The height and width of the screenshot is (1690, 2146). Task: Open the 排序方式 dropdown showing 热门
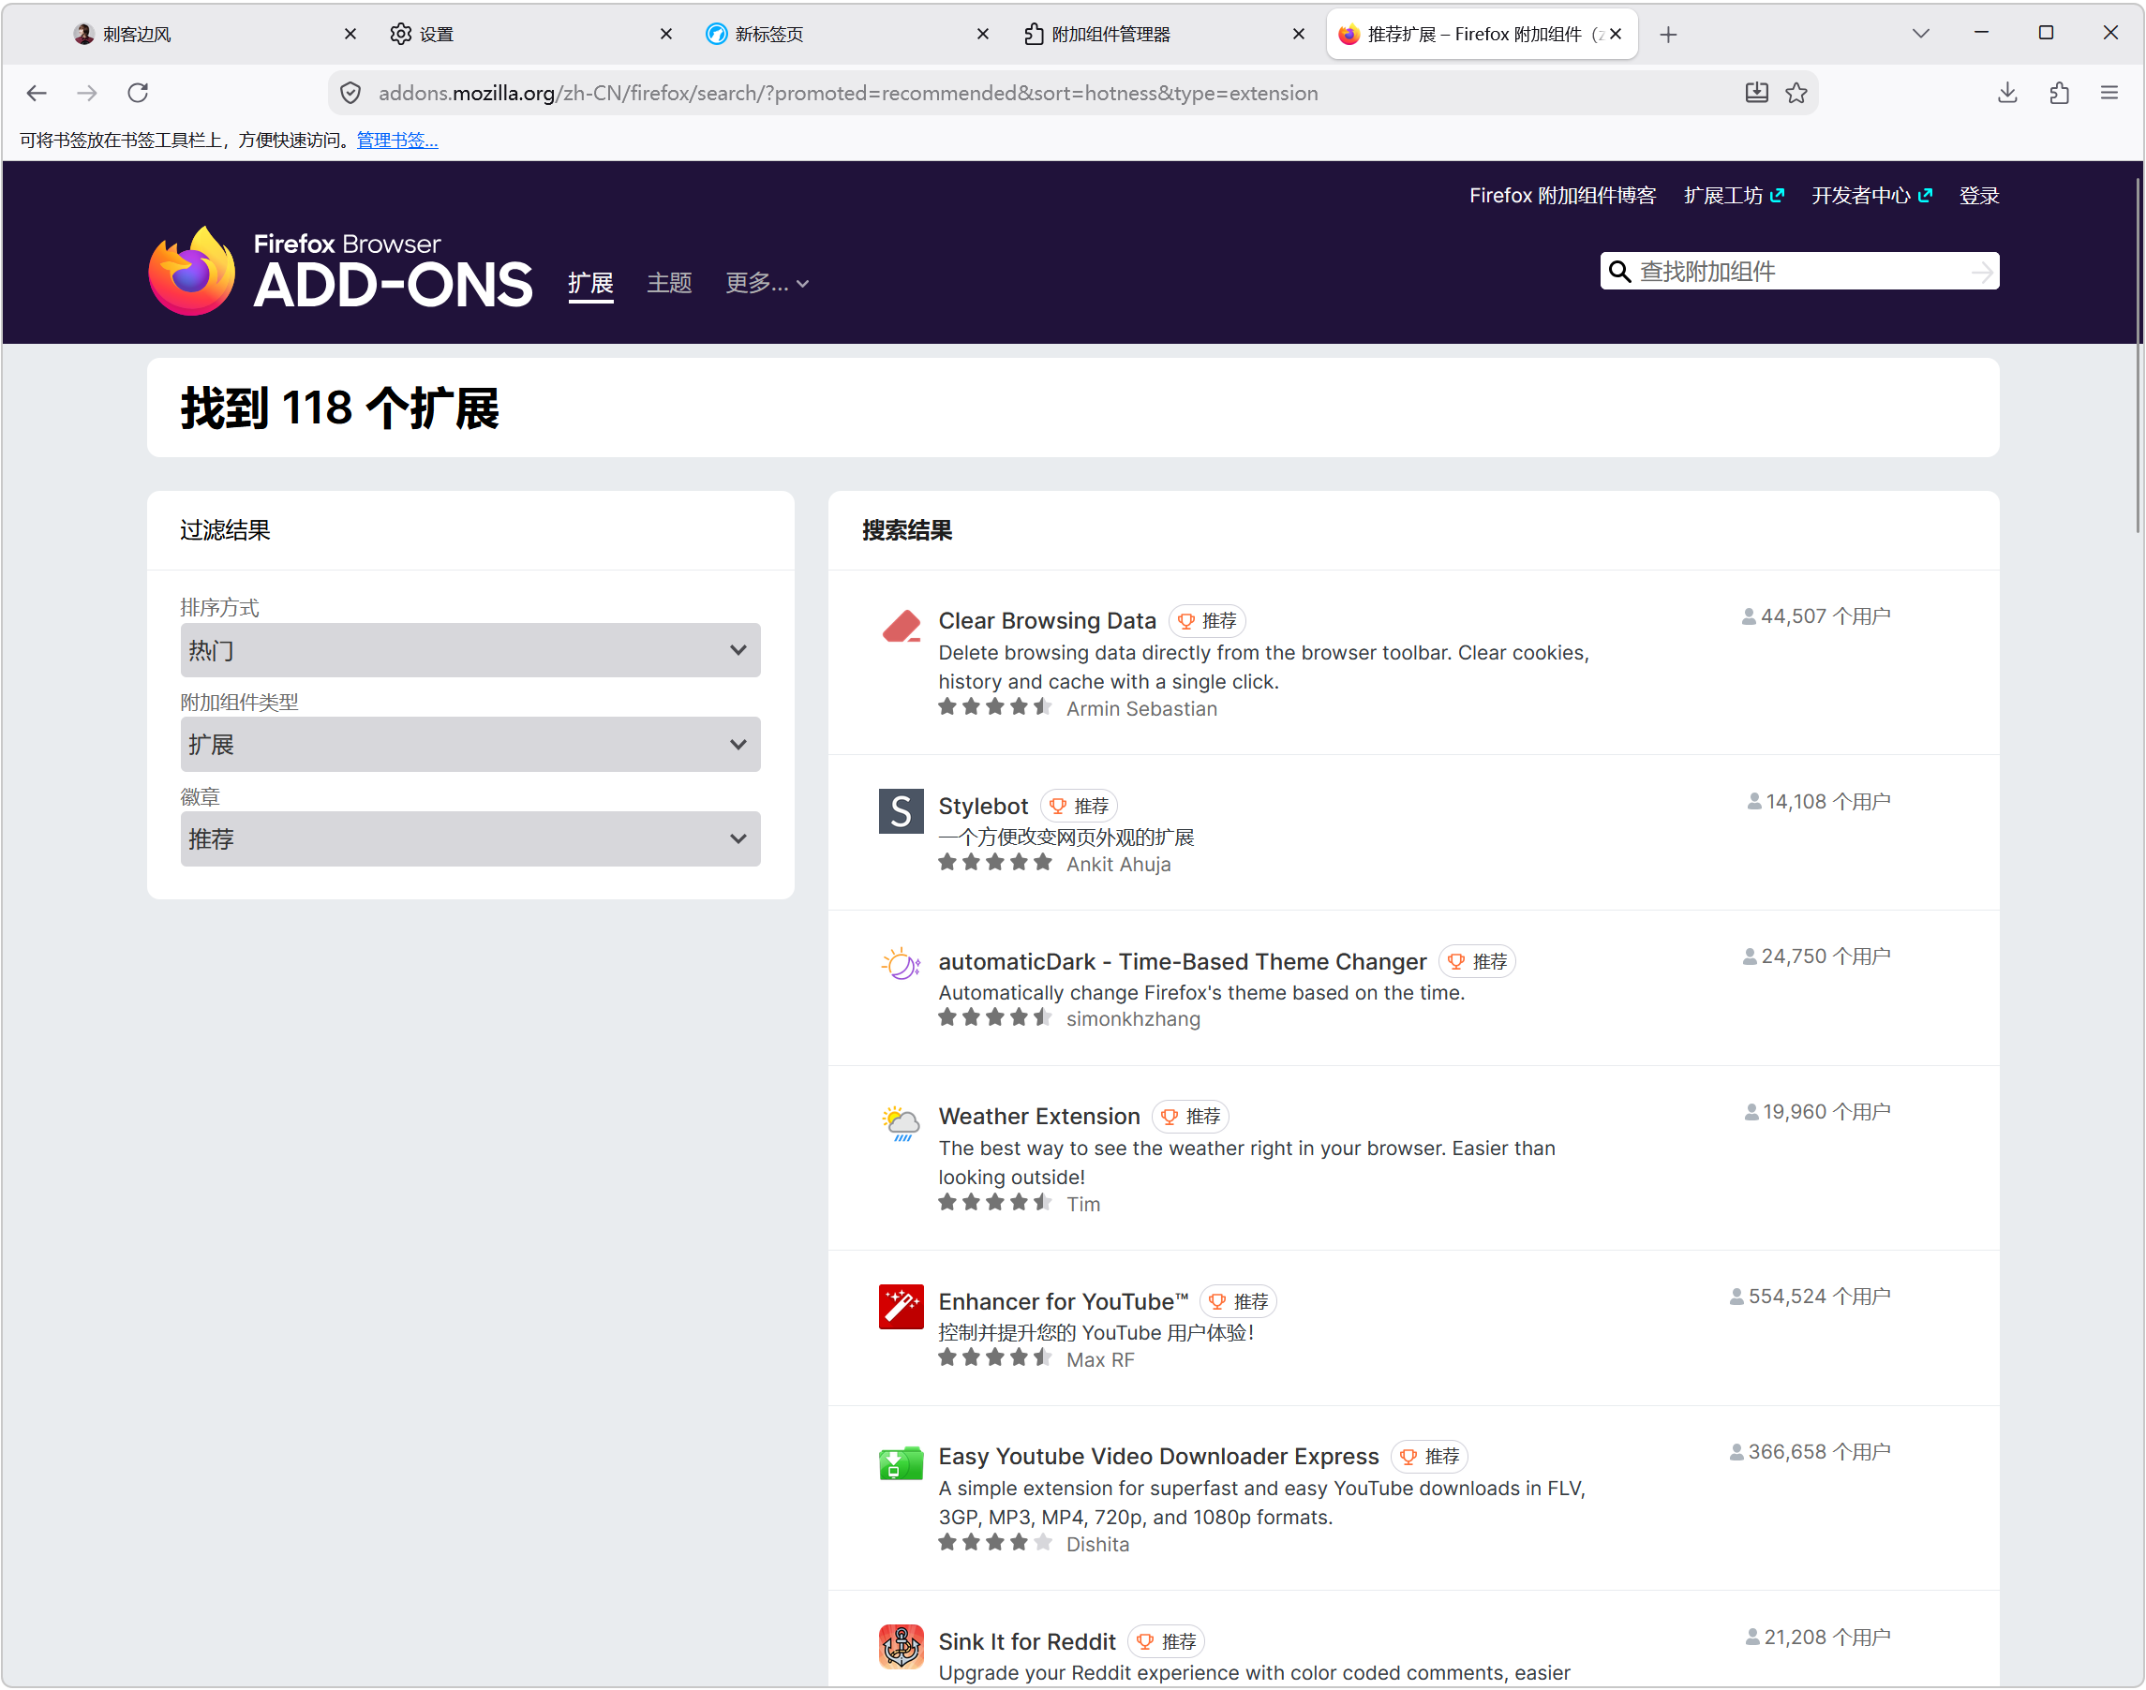(x=470, y=650)
